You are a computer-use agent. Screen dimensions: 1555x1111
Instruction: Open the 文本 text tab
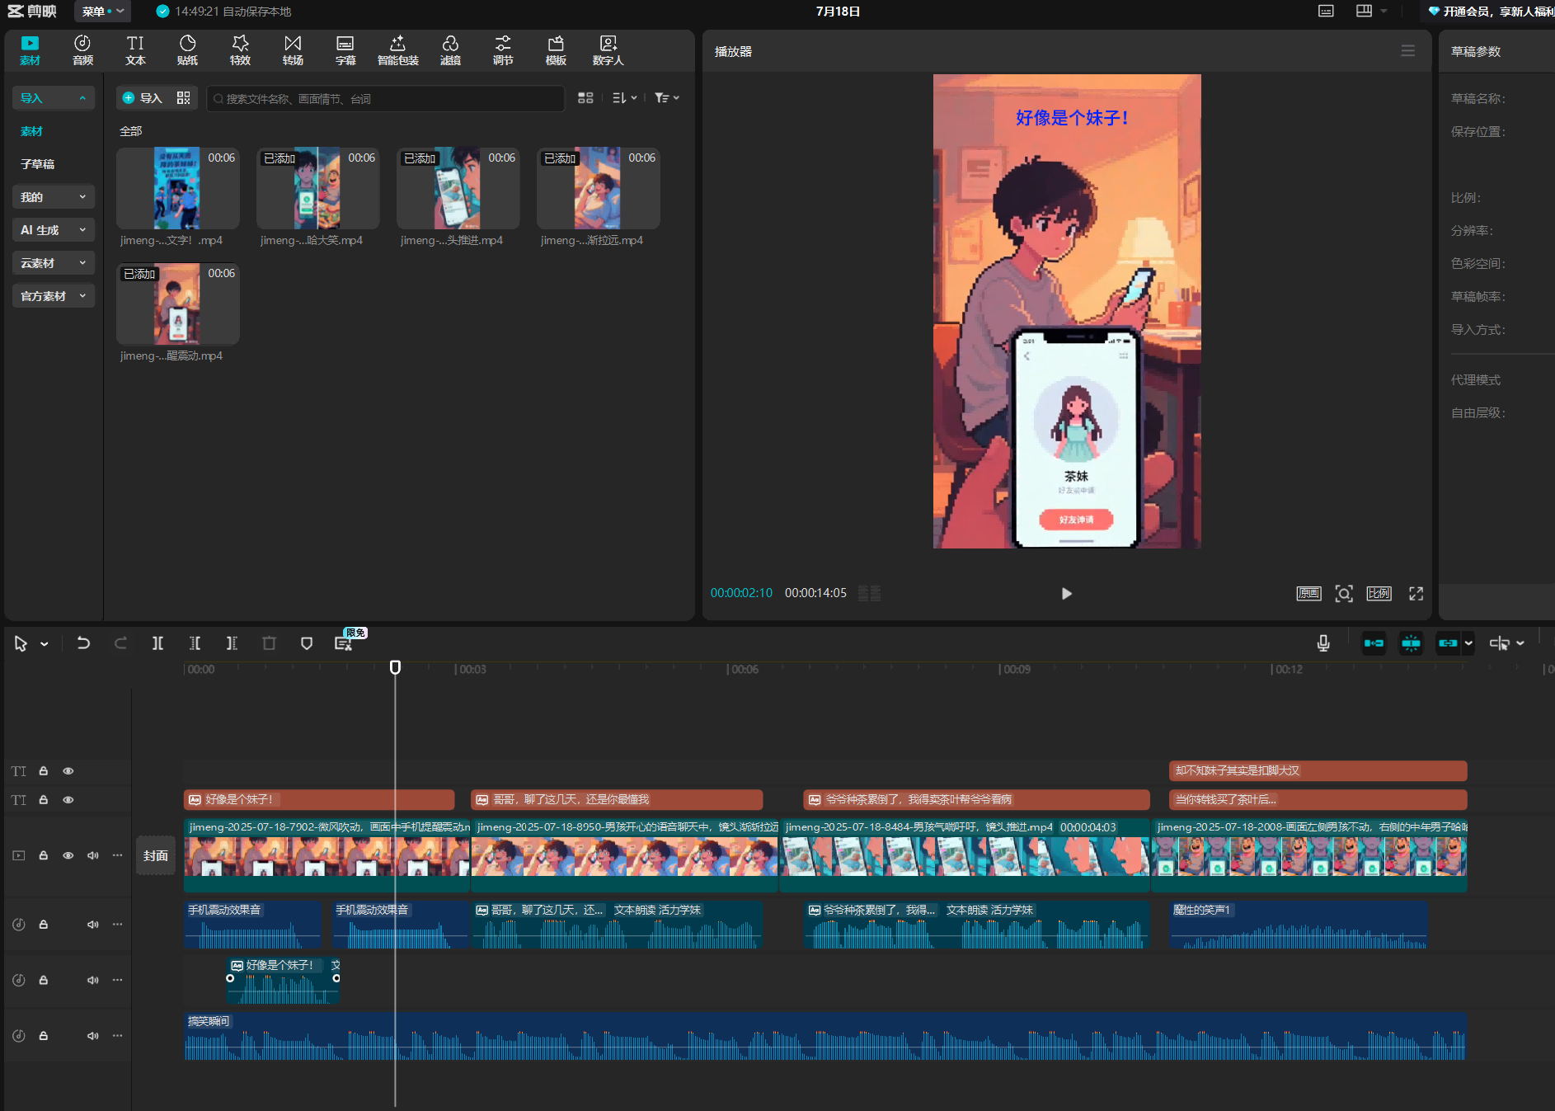[135, 50]
